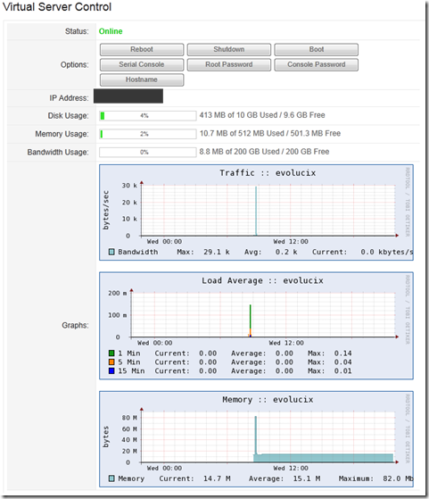Viewport: 429px width, 499px height.
Task: Click the Boot button
Action: click(316, 49)
